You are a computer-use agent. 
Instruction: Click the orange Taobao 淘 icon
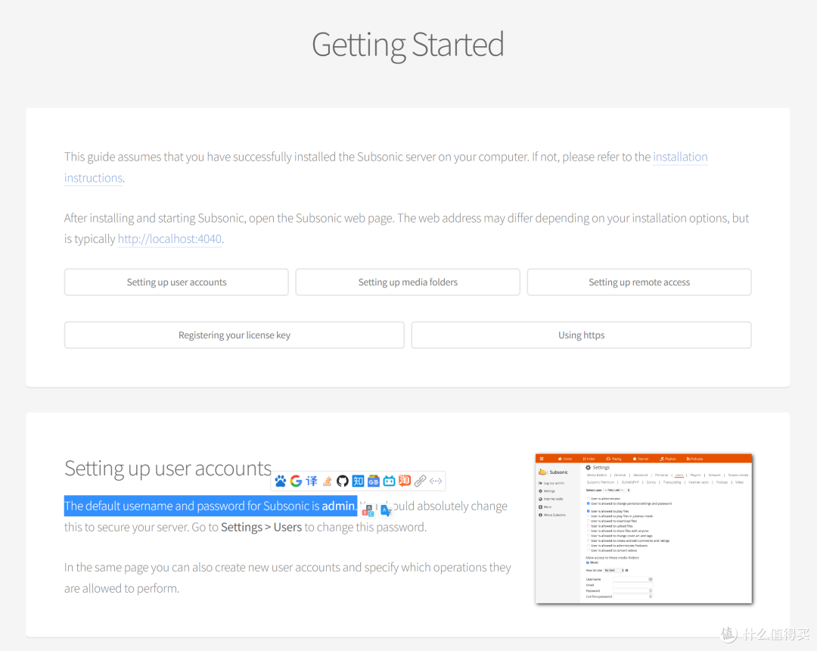(x=405, y=481)
